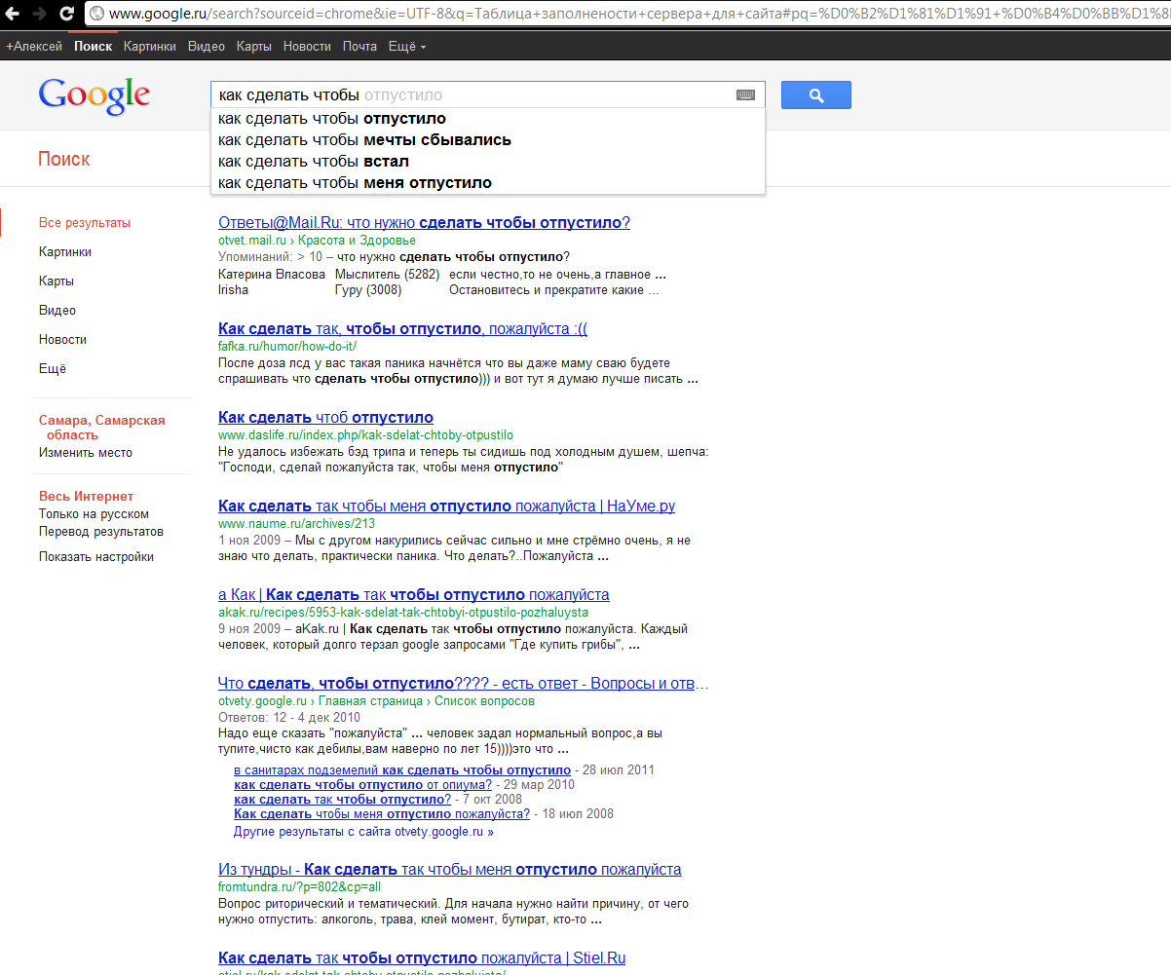The image size is (1171, 975).
Task: Click the browser forward arrow
Action: pos(39,14)
